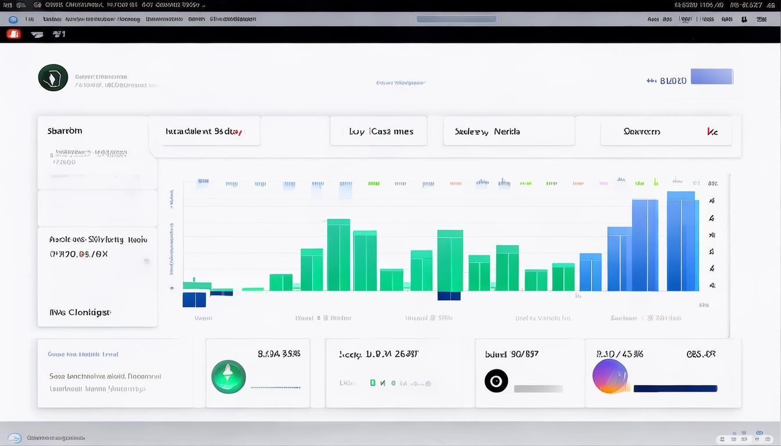Click the blue circular icon in the browser toolbar
Image resolution: width=781 pixels, height=446 pixels.
pyautogui.click(x=12, y=19)
